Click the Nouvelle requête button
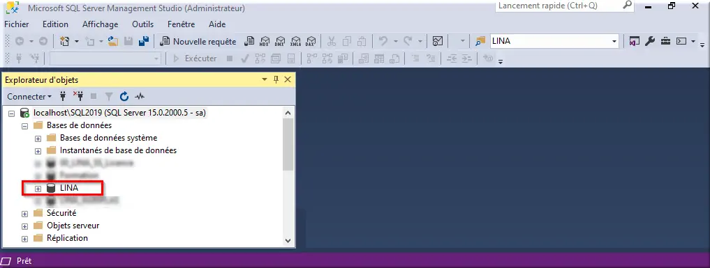The width and height of the screenshot is (710, 268). [x=198, y=42]
